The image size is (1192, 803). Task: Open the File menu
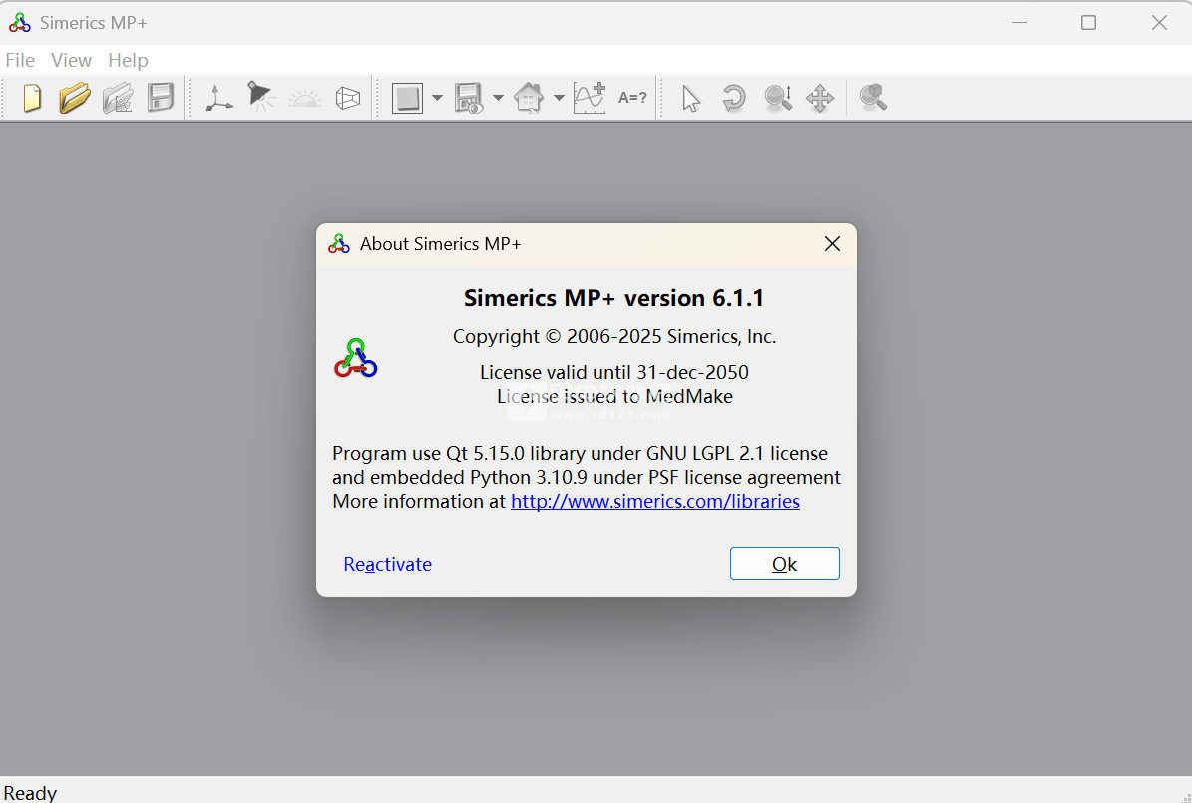tap(20, 61)
